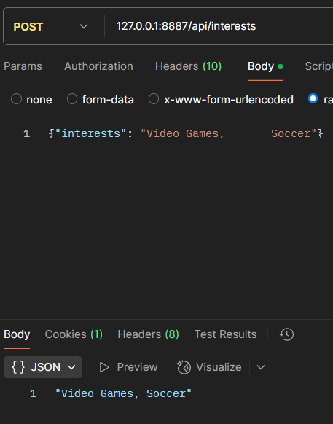Image resolution: width=333 pixels, height=424 pixels.
Task: Show the Test Results tab
Action: click(x=225, y=334)
